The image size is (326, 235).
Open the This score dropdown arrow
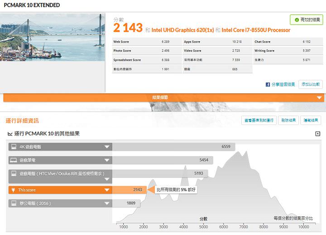tap(107, 190)
